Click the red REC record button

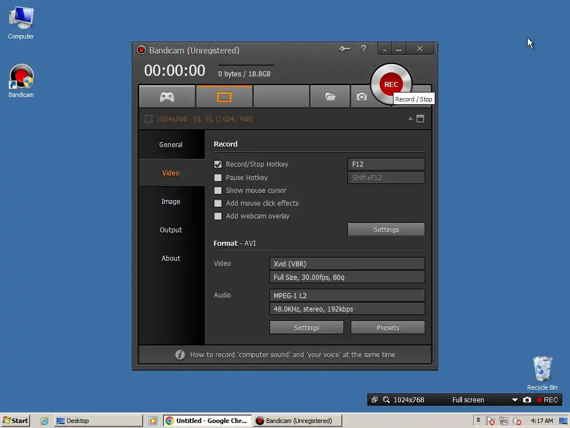point(391,84)
